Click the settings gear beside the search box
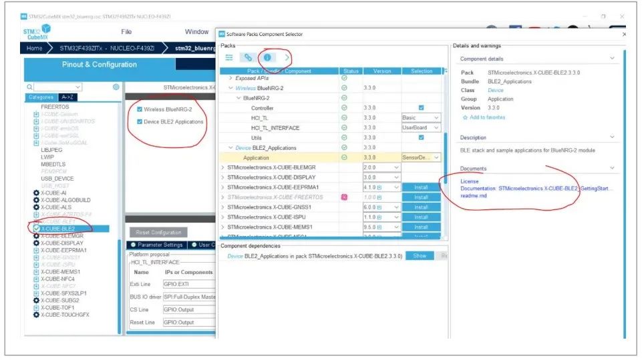642x360 pixels. 116,87
